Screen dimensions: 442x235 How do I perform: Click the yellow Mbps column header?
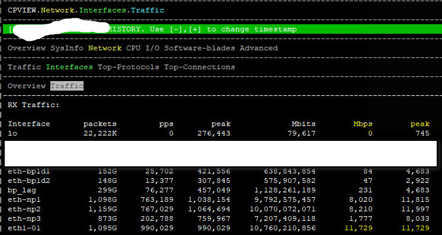pyautogui.click(x=363, y=124)
